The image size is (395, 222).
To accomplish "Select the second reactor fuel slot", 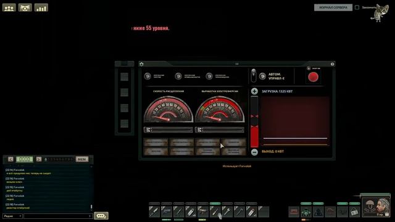I will pos(124,92).
